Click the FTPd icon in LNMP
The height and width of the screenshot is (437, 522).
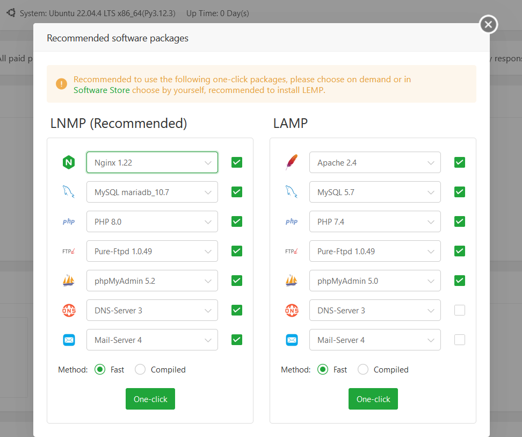point(69,251)
